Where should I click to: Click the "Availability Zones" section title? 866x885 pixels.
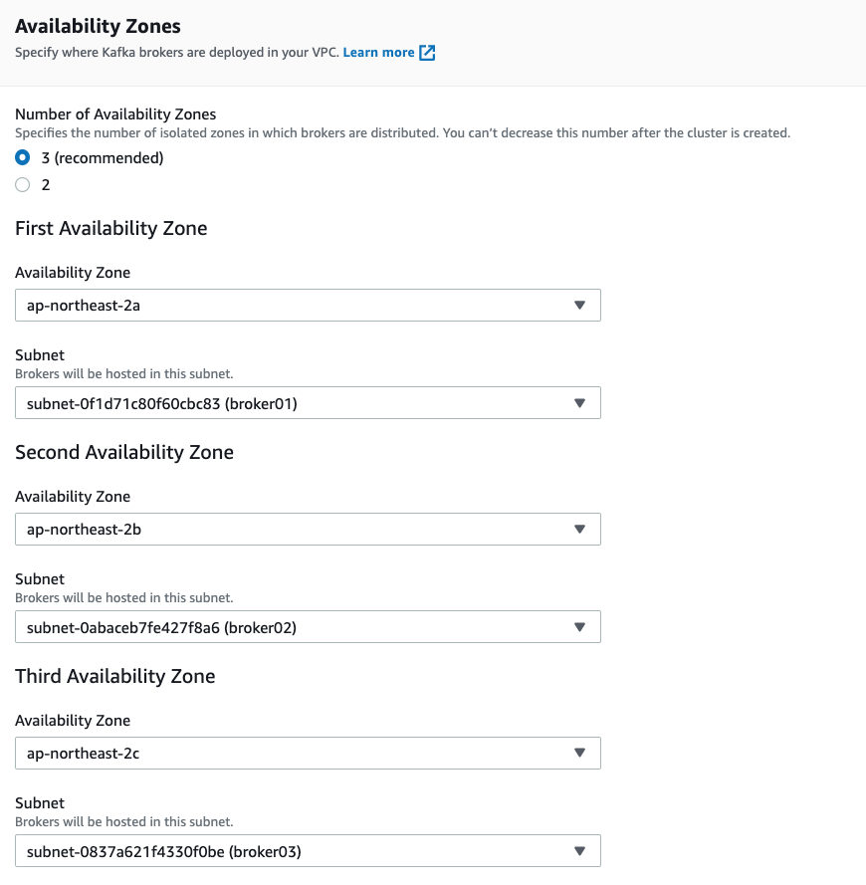pyautogui.click(x=98, y=26)
